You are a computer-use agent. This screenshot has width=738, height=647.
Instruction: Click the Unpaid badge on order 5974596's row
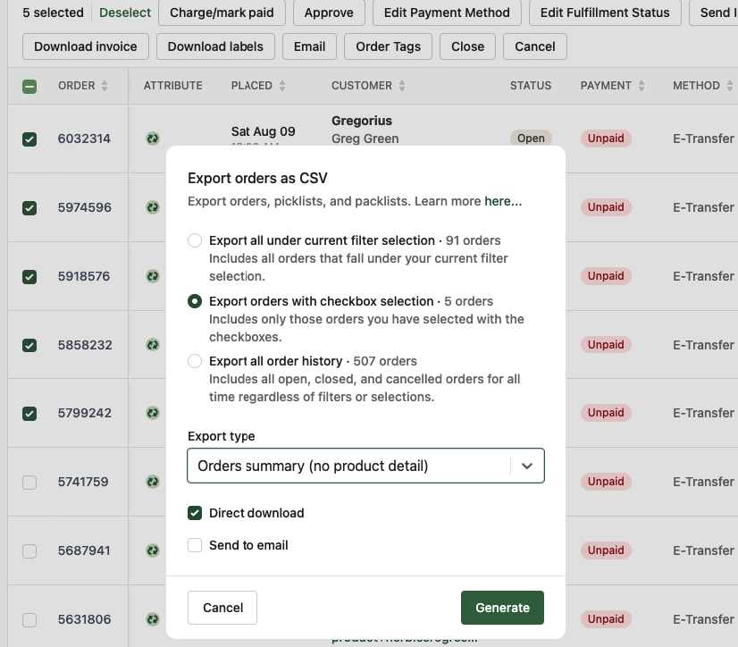coord(606,206)
